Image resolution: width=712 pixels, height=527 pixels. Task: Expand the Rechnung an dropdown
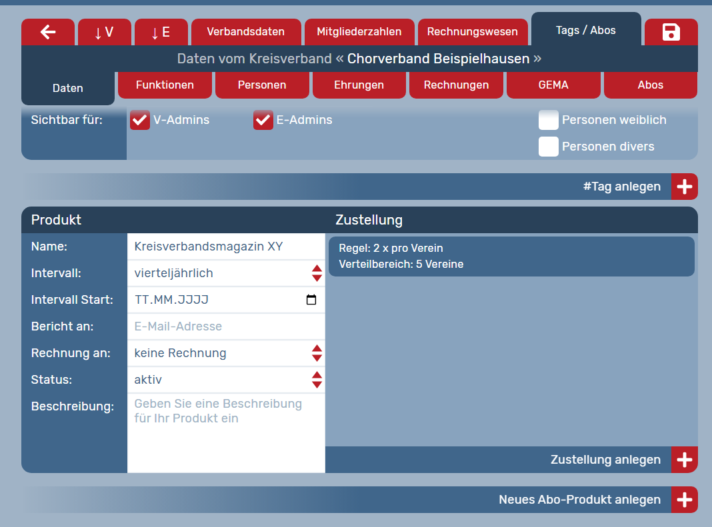pyautogui.click(x=226, y=353)
